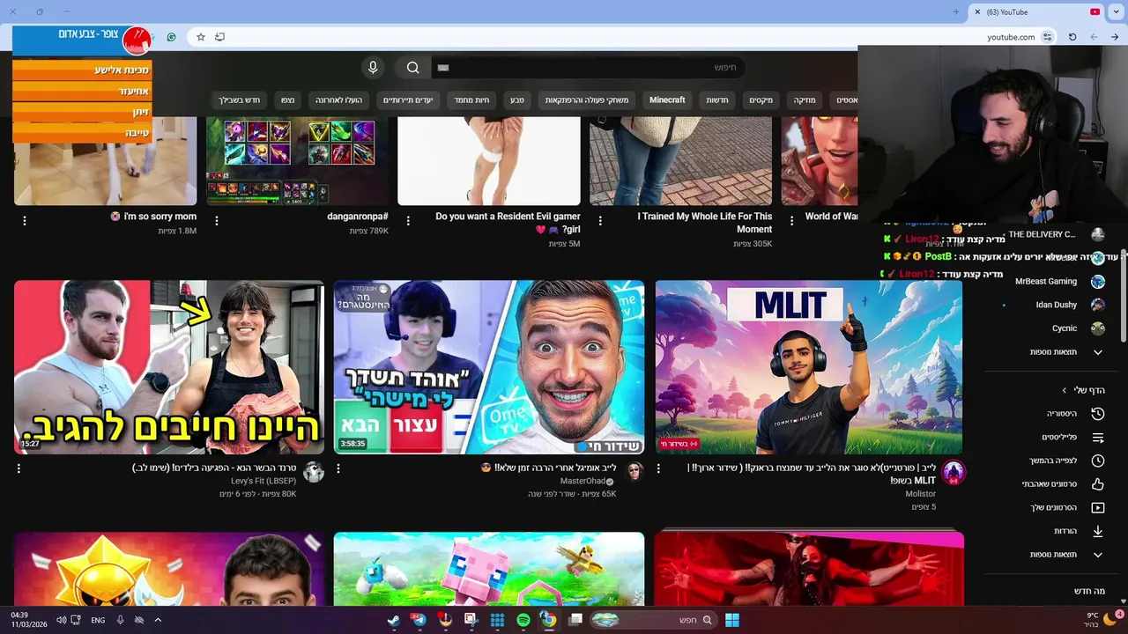This screenshot has height=634, width=1128.
Task: Open the on-screen keyboard icon in search box
Action: click(443, 68)
